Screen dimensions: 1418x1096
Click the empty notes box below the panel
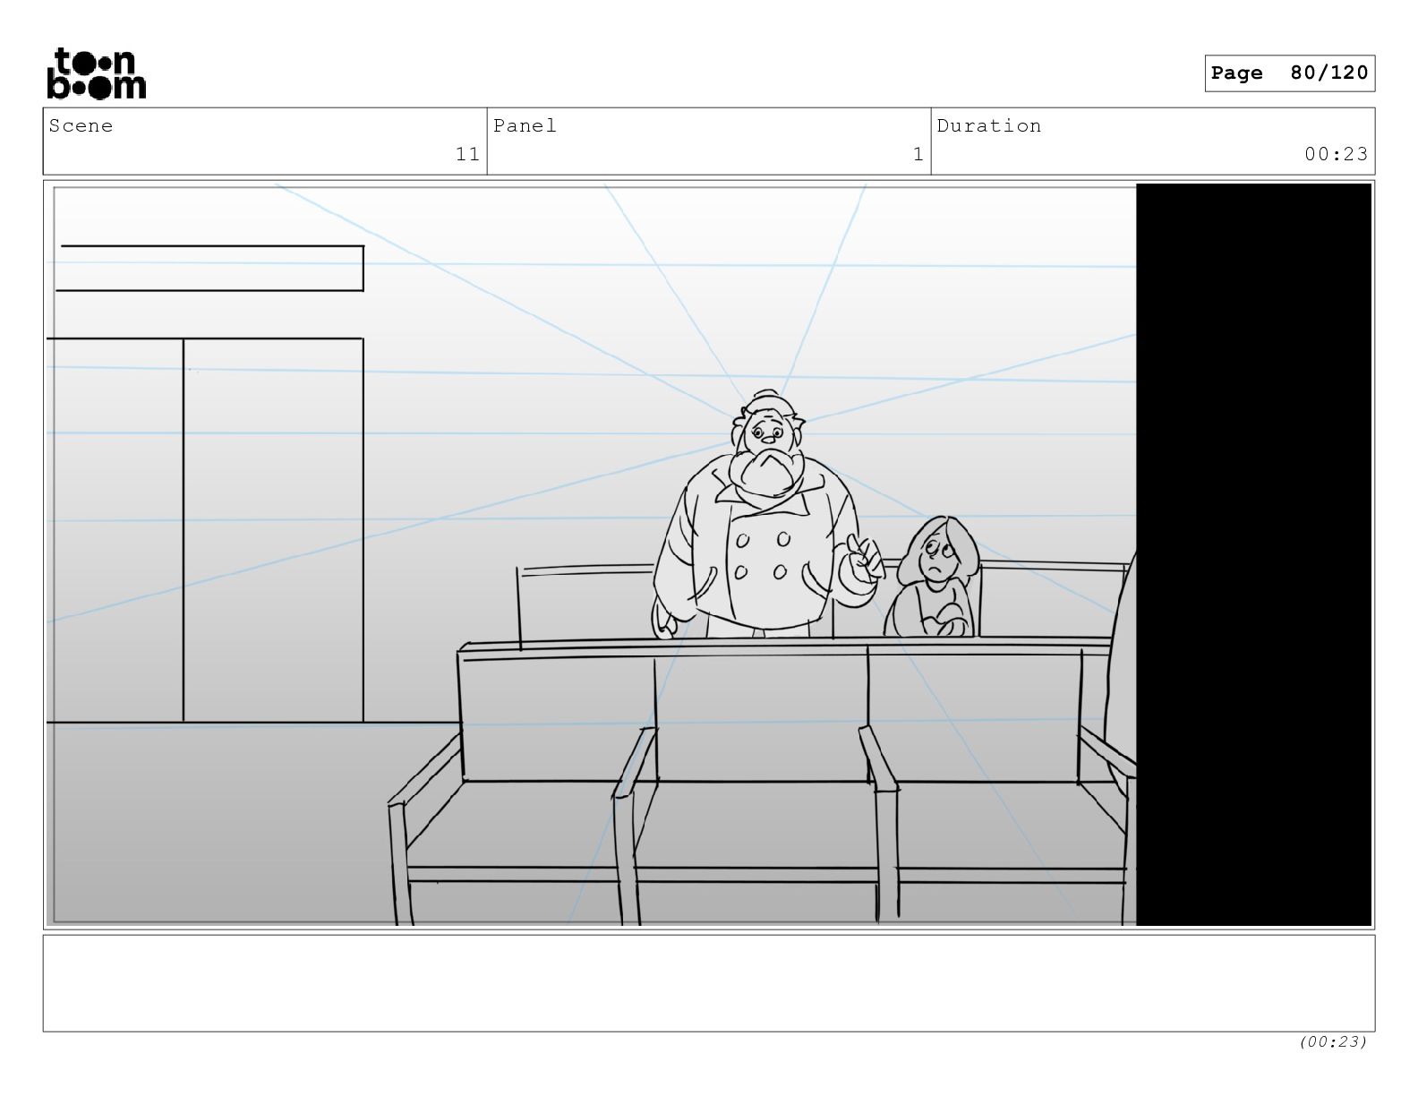[x=709, y=983]
